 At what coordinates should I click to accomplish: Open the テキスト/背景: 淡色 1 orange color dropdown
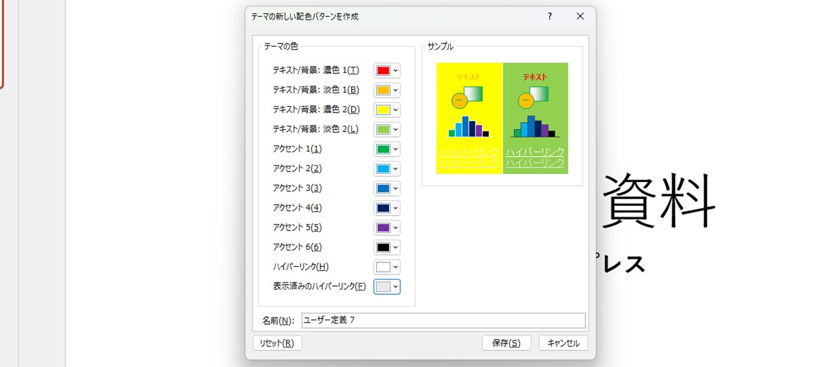point(387,90)
